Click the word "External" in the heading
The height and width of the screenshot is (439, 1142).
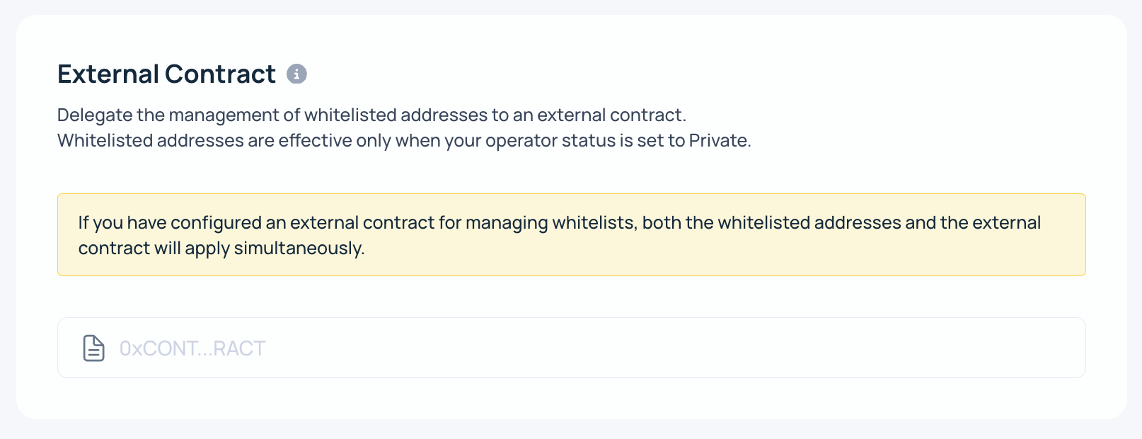[108, 74]
